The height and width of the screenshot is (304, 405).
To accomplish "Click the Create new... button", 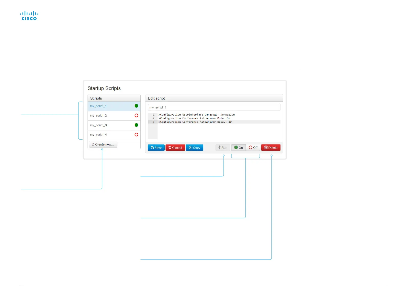I will (x=103, y=144).
